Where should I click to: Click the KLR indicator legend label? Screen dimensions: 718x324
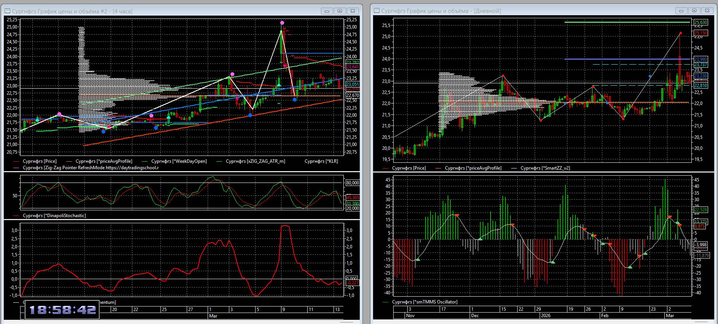click(x=321, y=161)
